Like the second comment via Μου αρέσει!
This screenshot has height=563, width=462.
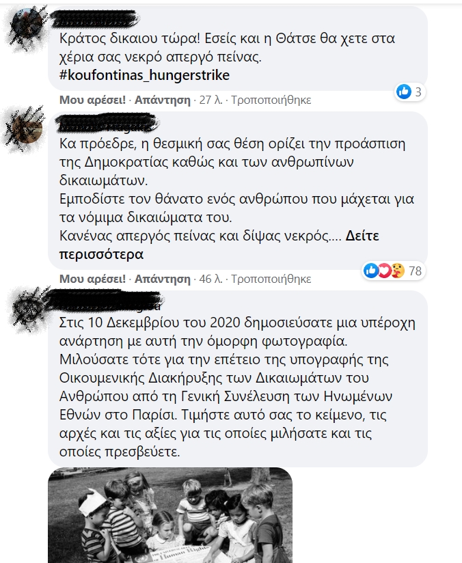92,279
